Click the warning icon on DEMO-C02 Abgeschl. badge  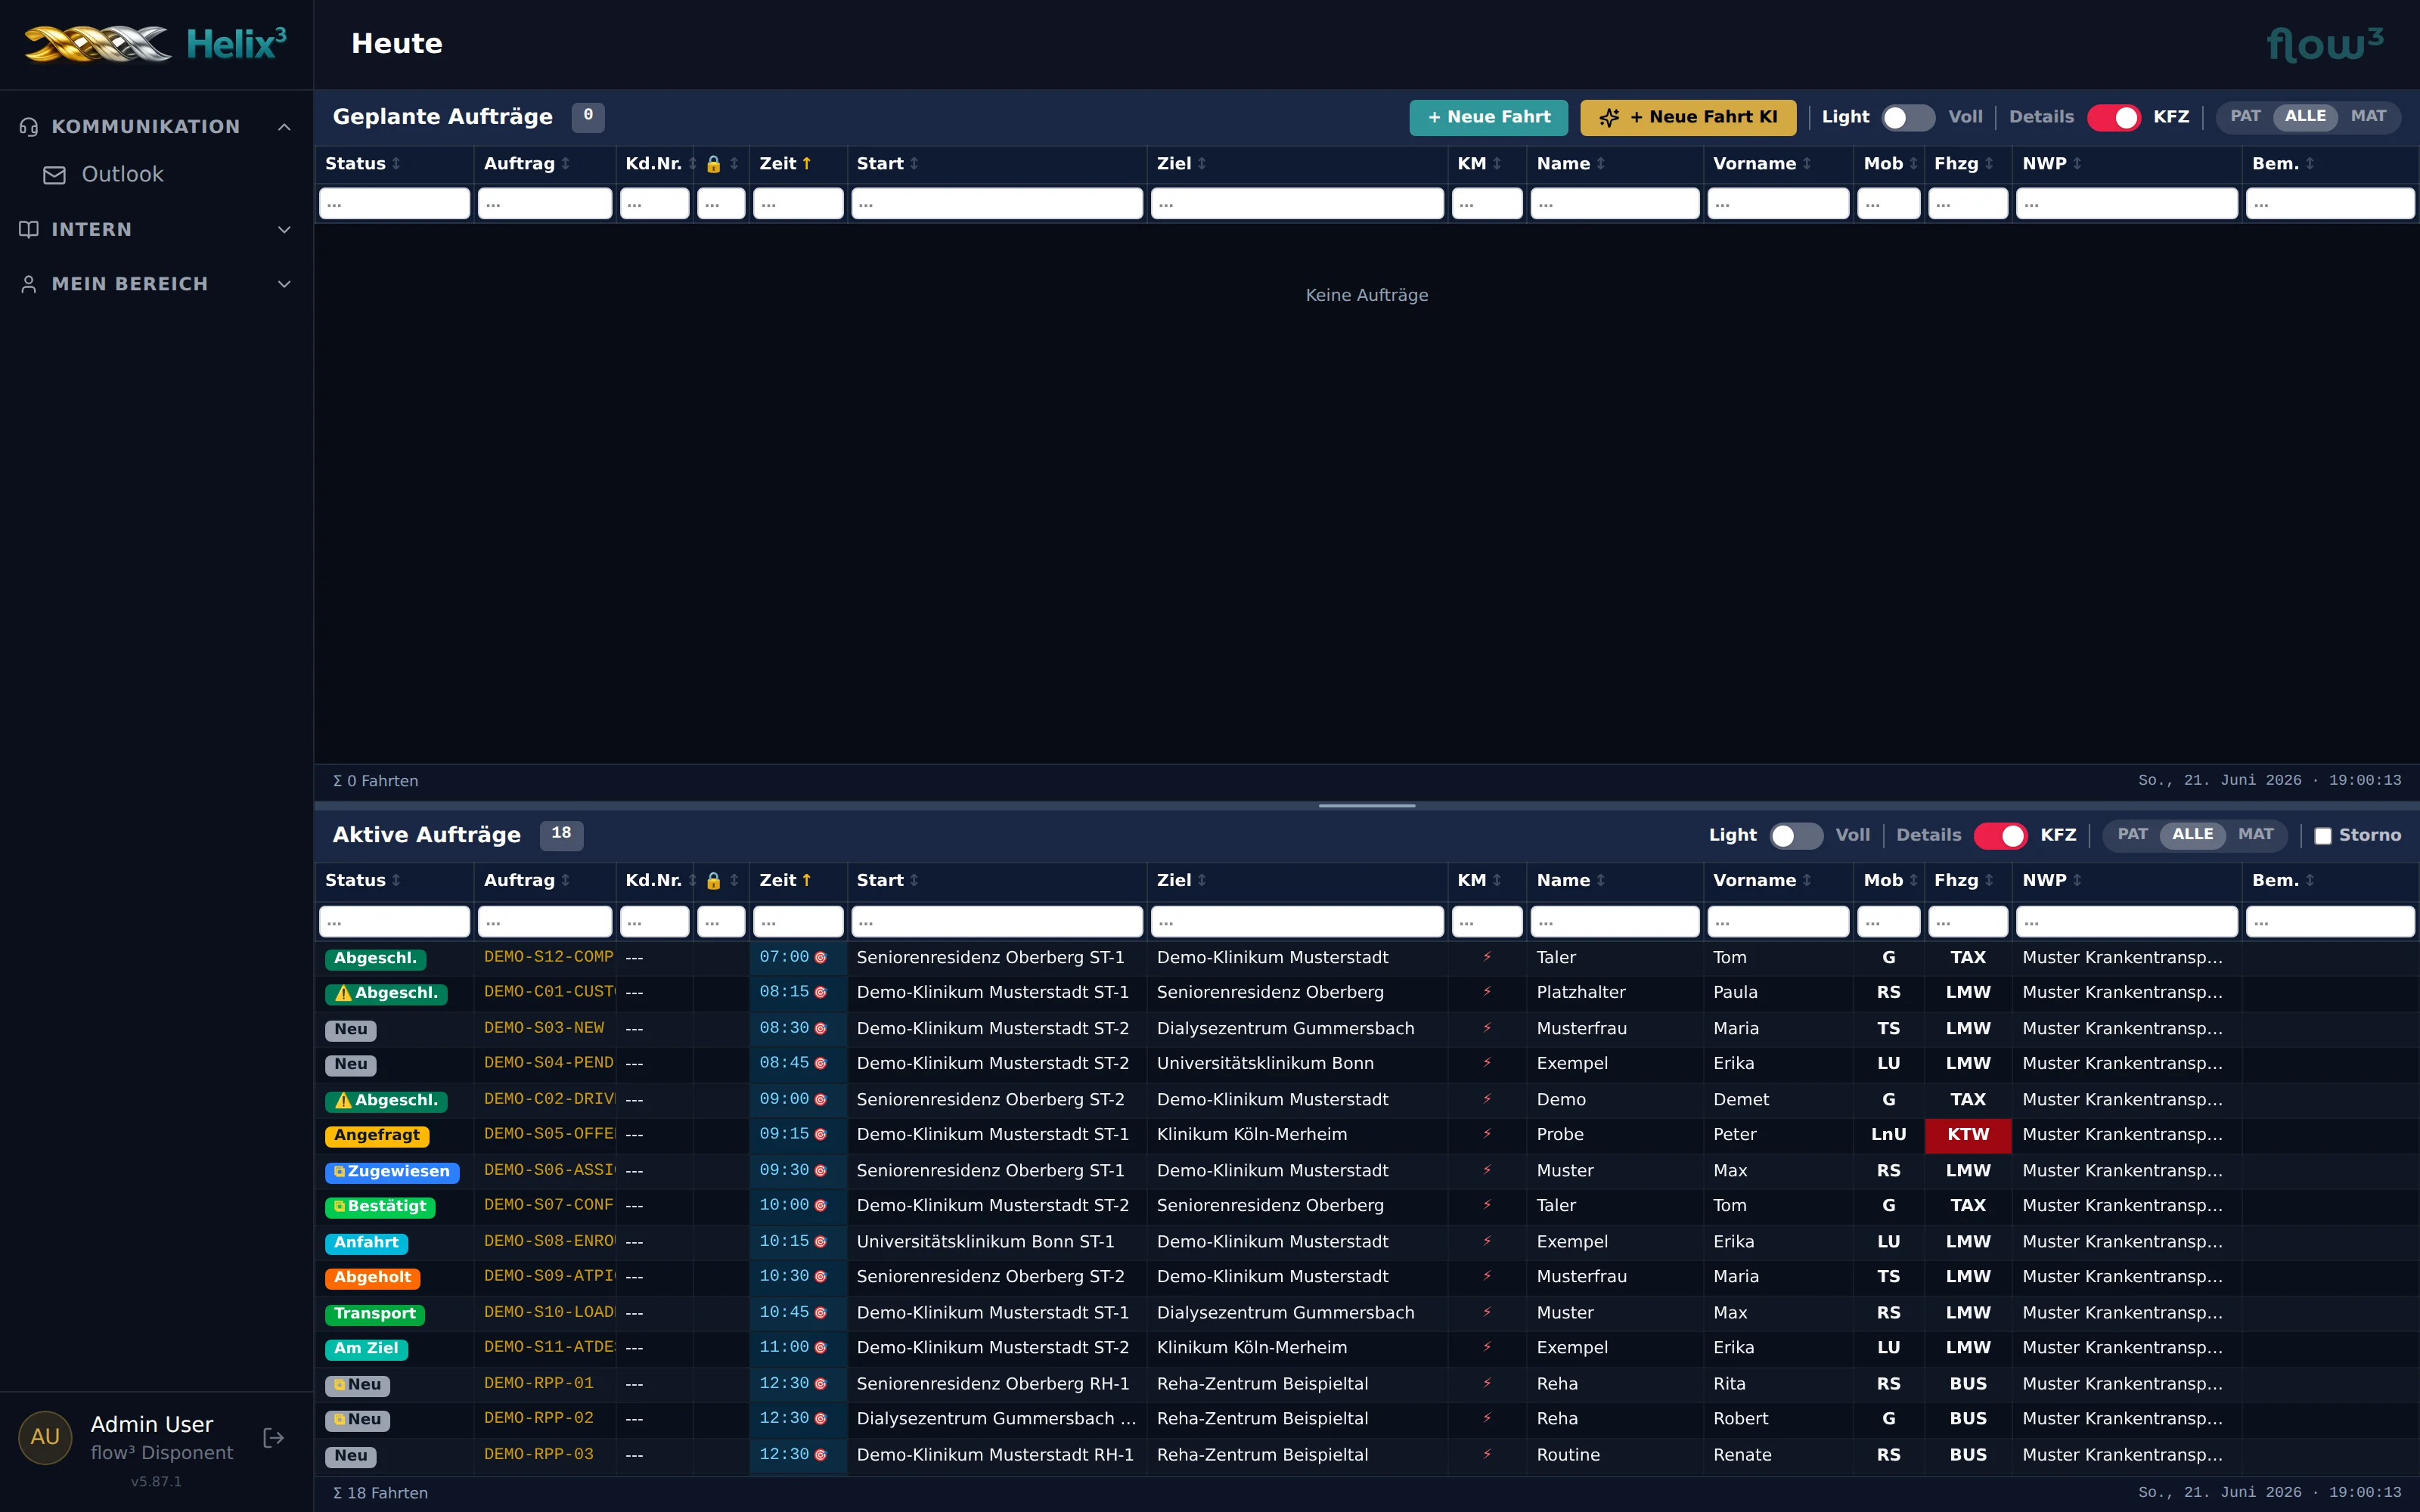tap(343, 1100)
